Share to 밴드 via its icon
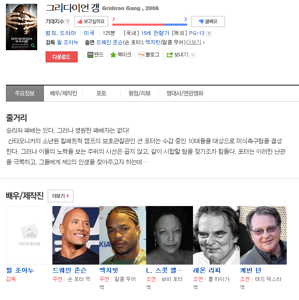 pos(90,55)
